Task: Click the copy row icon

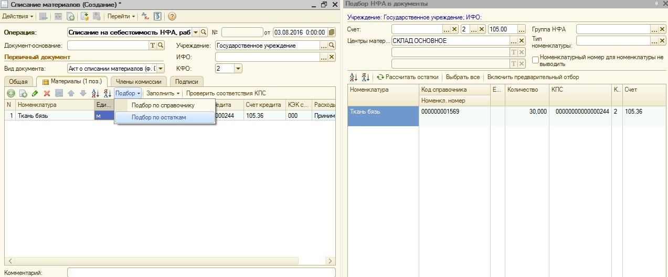Action: 23,93
